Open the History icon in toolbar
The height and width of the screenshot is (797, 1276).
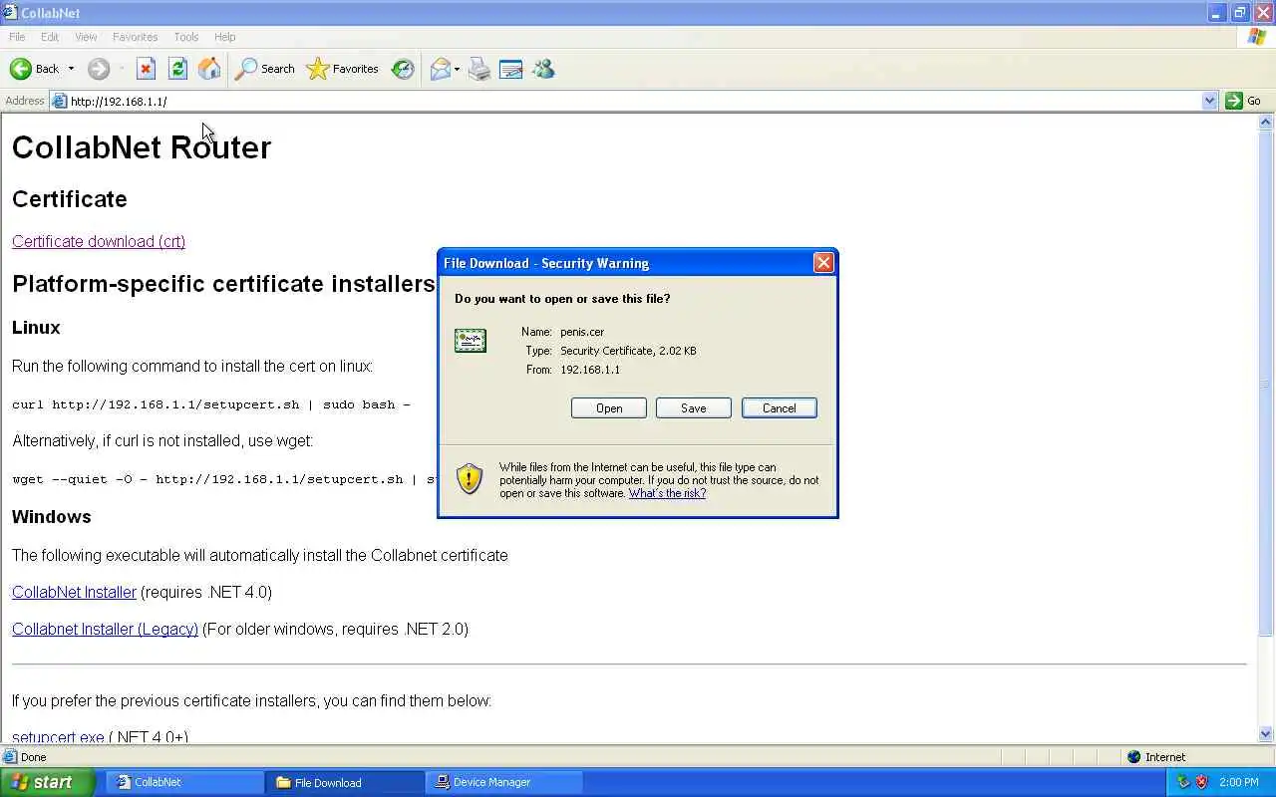click(403, 69)
